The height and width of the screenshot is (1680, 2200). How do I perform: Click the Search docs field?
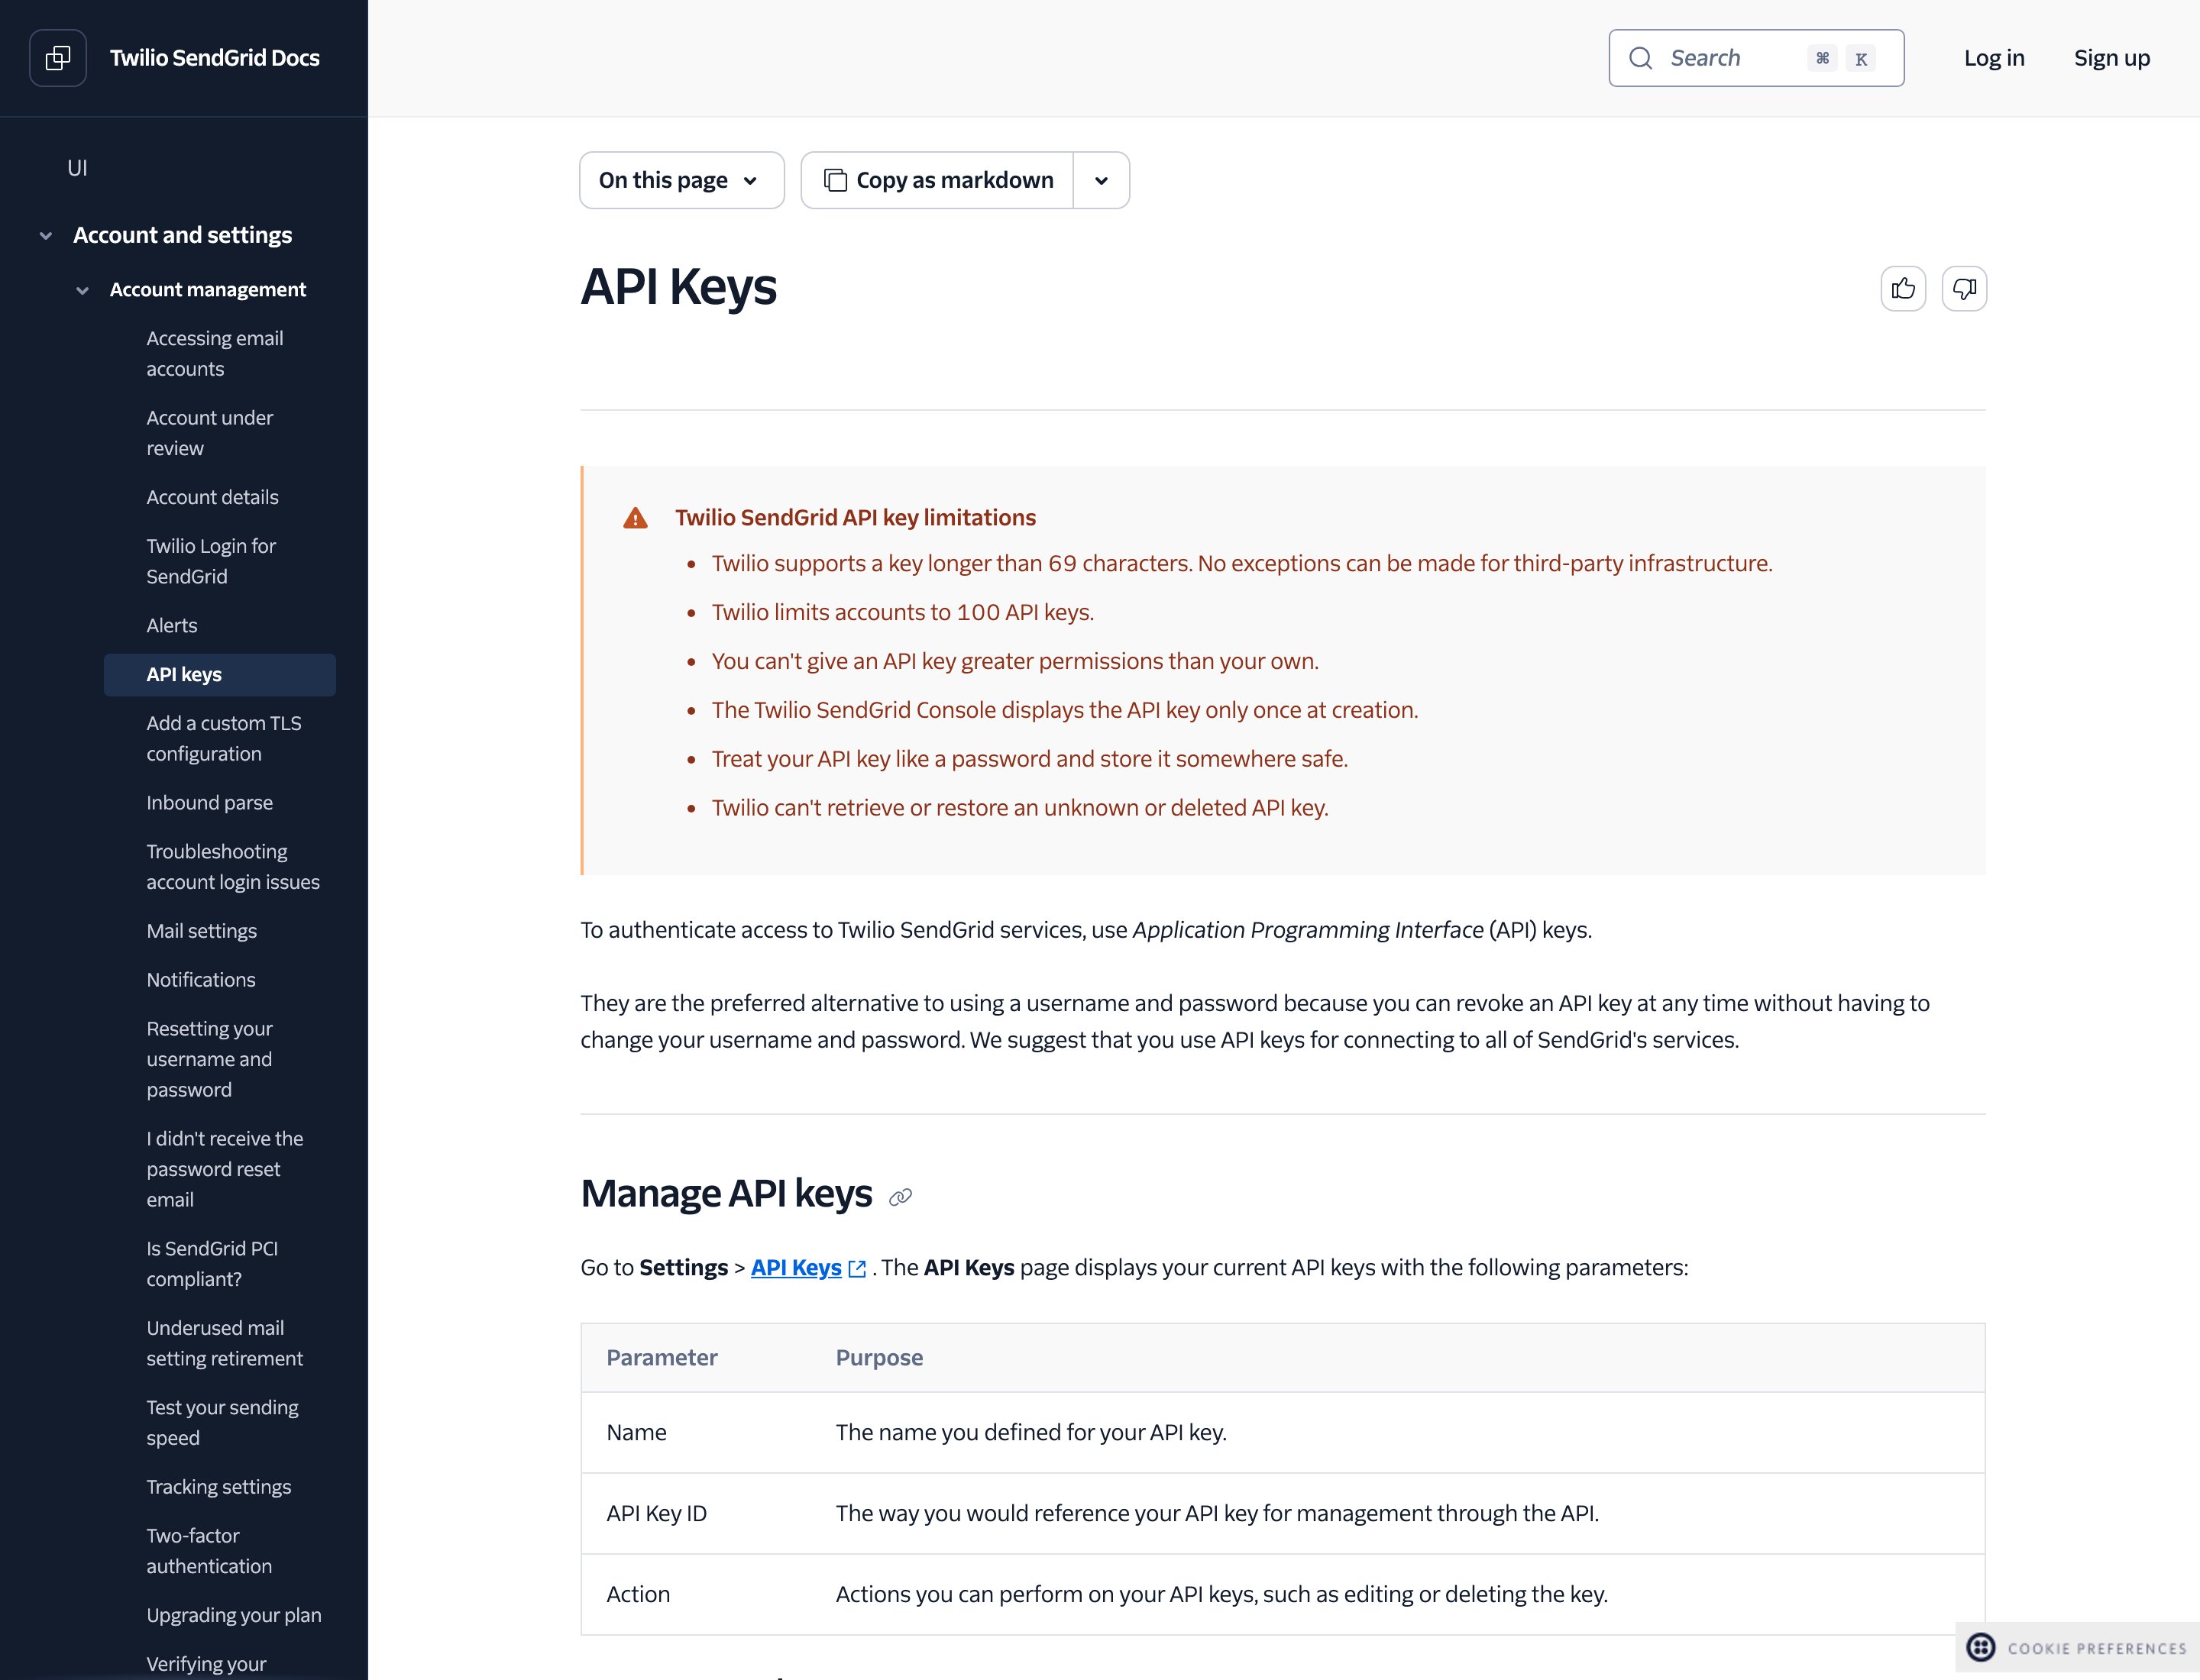[1755, 58]
